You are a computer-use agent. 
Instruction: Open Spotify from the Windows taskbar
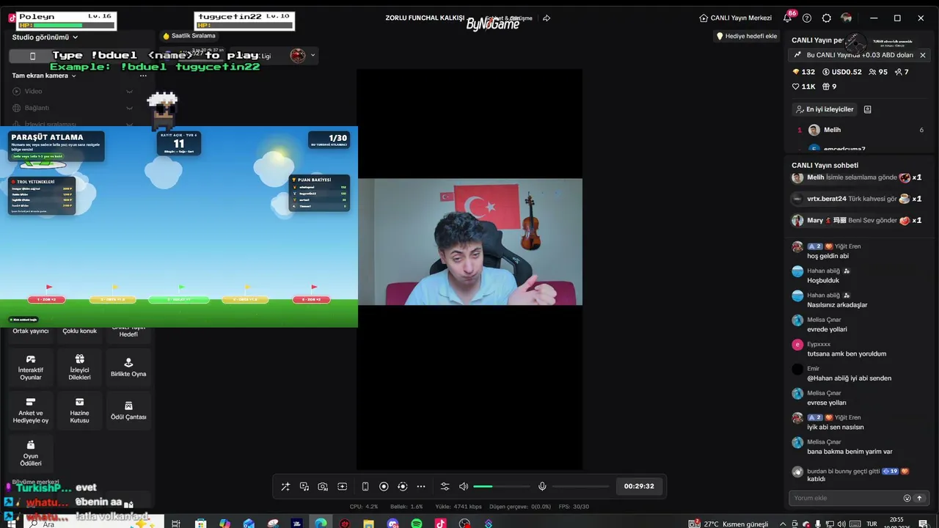click(417, 524)
